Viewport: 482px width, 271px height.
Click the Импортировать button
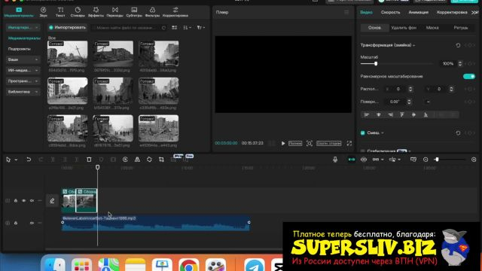67,27
